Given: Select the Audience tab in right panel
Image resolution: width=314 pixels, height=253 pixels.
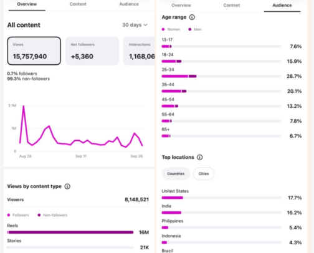Looking at the screenshot, I should [x=282, y=6].
